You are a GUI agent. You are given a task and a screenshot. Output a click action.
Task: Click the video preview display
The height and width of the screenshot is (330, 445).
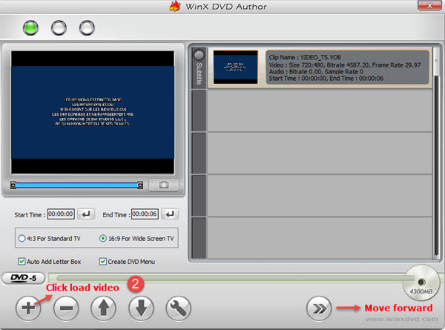coord(93,113)
